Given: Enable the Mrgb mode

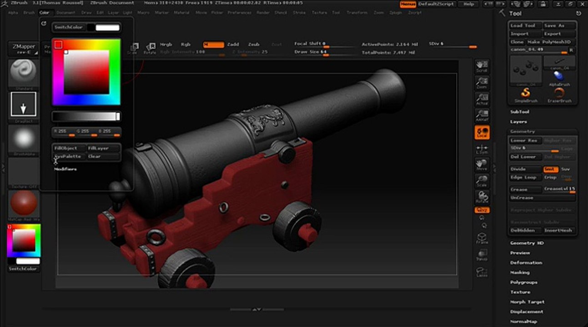Looking at the screenshot, I should coord(166,45).
